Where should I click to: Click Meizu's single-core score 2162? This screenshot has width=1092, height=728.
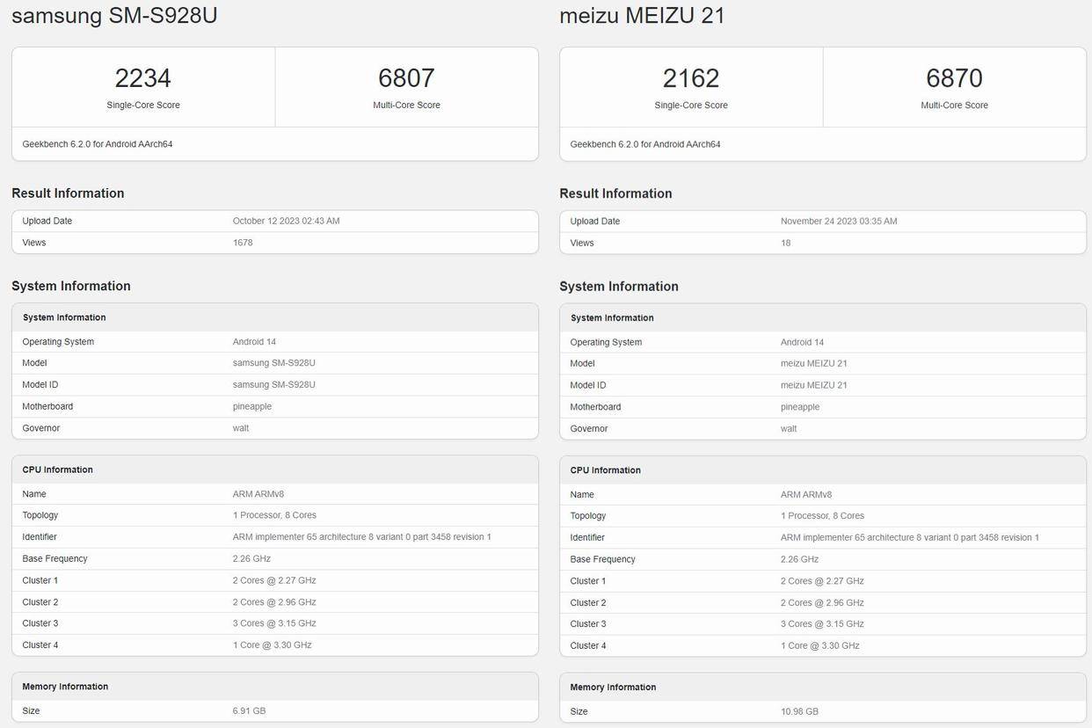[x=691, y=78]
